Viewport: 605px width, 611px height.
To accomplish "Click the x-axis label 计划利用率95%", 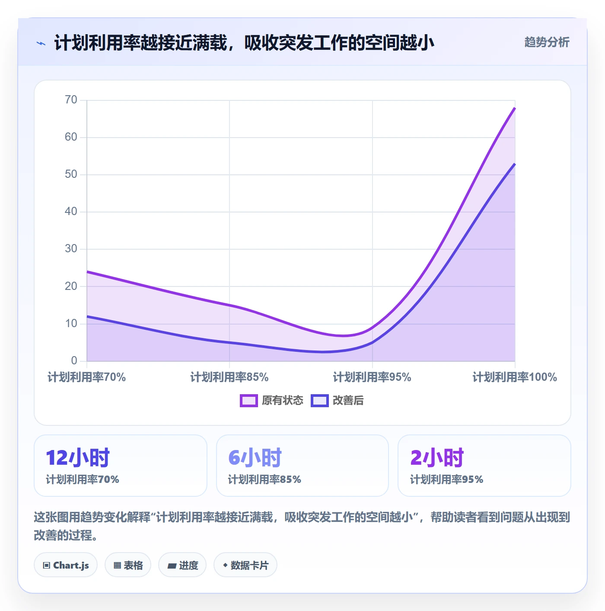I will 372,377.
